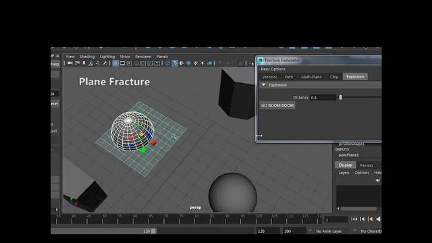
Task: Click the Image Plane icon in panel toolbar
Action: coord(90,63)
